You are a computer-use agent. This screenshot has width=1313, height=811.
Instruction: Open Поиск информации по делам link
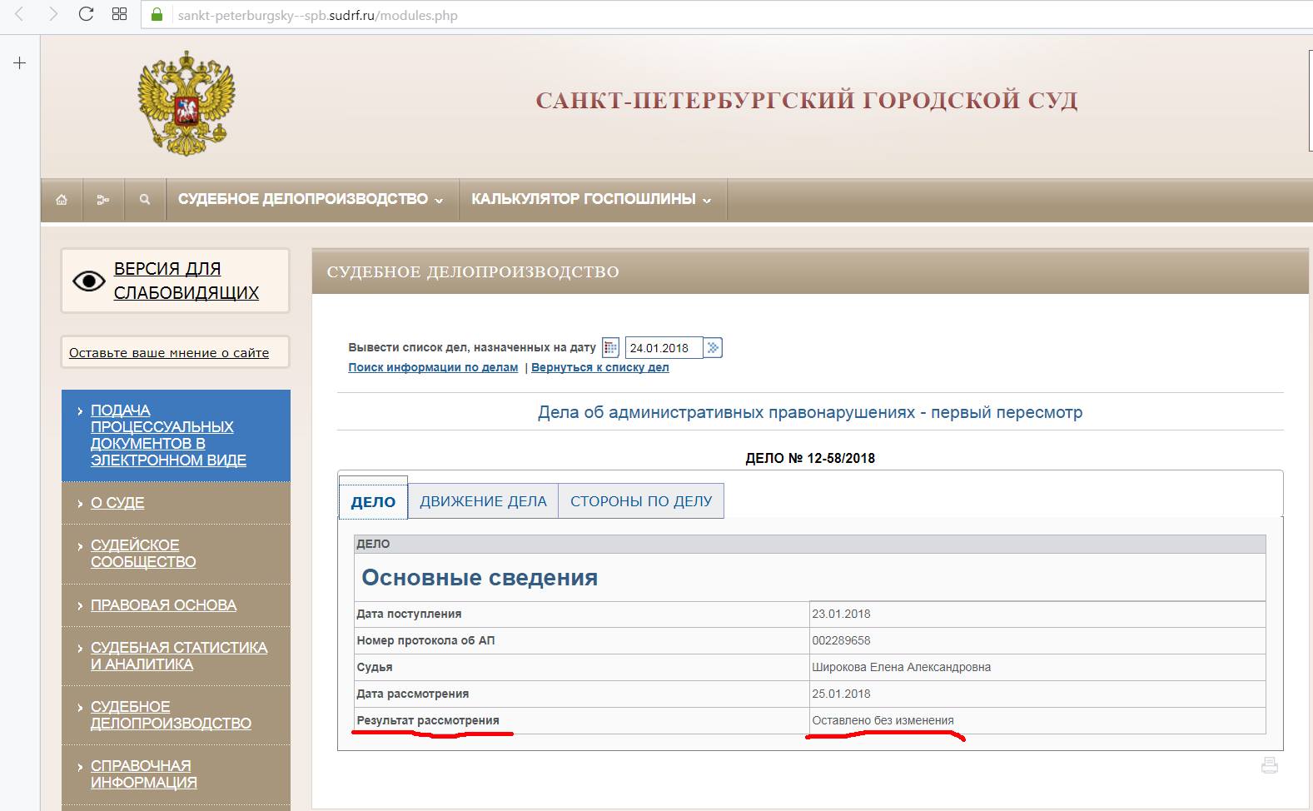(x=433, y=367)
